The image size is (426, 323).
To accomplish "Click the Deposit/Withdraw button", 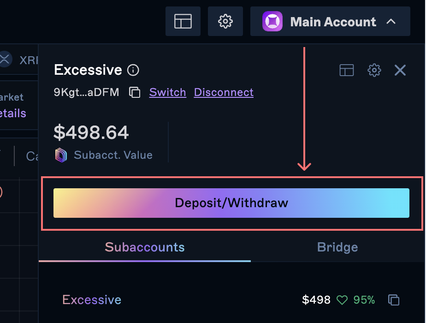I will pos(231,203).
